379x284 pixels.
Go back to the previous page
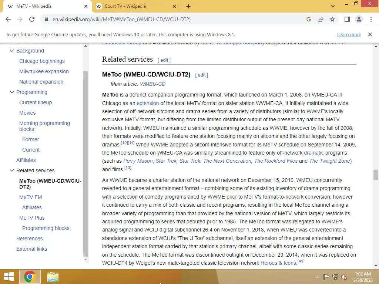tap(8, 19)
